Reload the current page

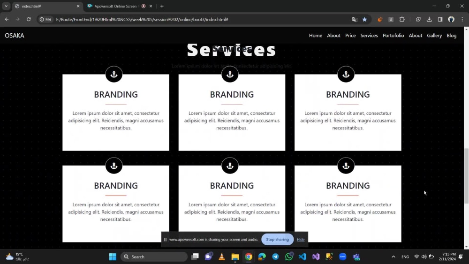pos(29,19)
